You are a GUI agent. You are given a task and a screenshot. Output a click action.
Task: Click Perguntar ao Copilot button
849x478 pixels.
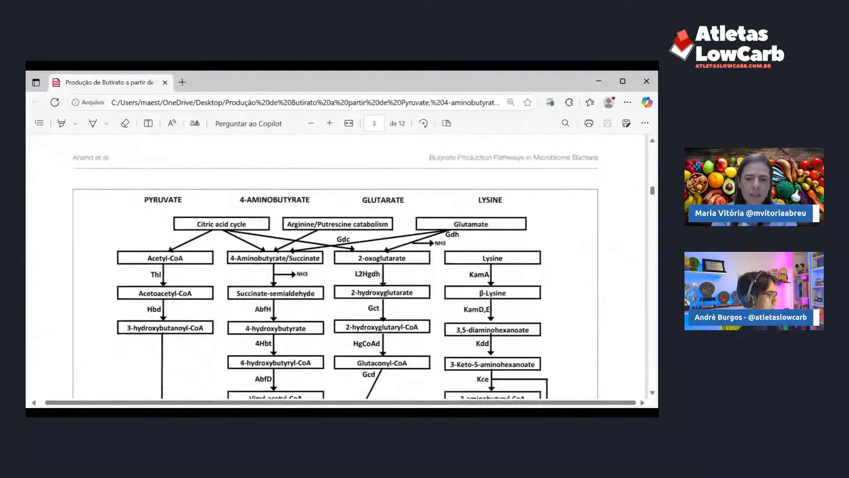click(248, 123)
